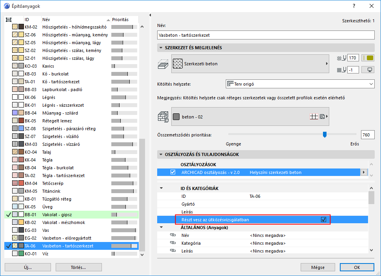Image resolution: width=381 pixels, height=276 pixels.
Task: Click the Törlés... button
Action: click(x=78, y=267)
